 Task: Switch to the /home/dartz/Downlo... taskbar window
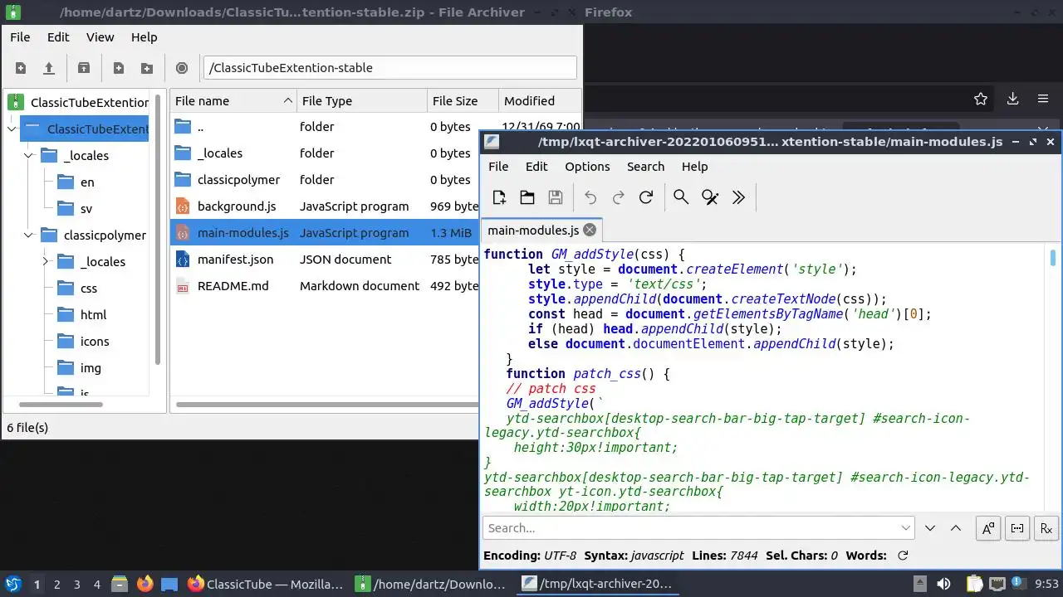[432, 584]
